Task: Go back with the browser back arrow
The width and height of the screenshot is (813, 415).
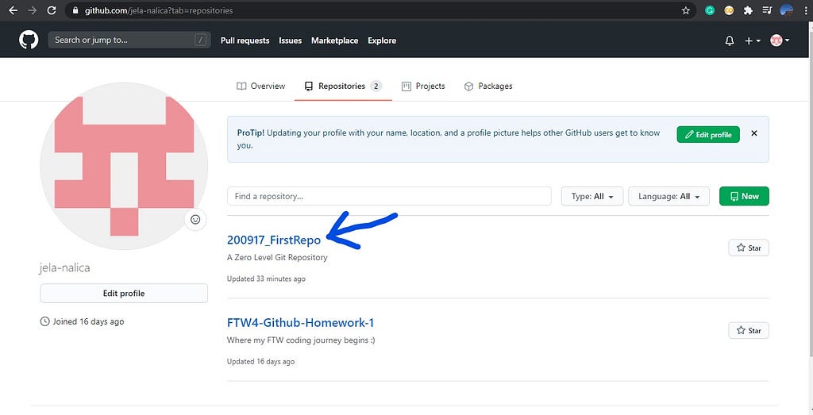Action: point(13,10)
